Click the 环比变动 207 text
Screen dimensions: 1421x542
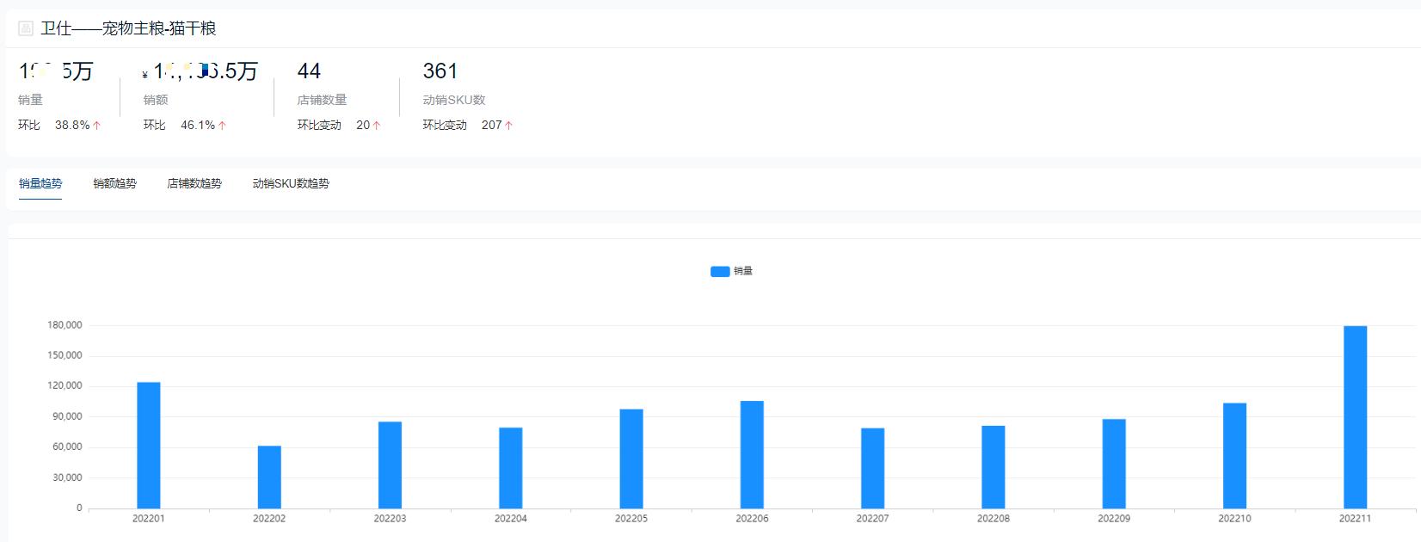(x=462, y=125)
